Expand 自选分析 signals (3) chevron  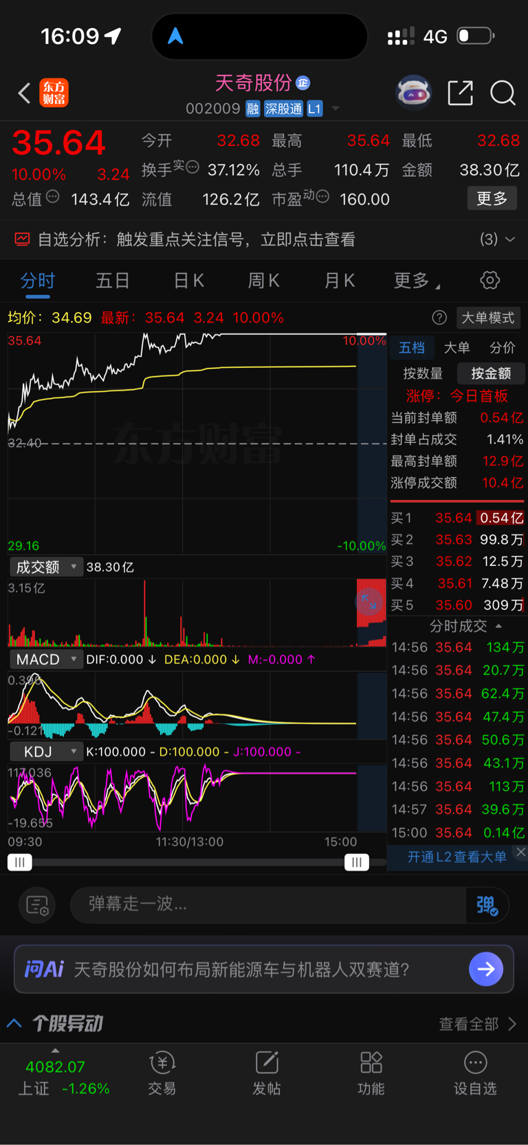(x=510, y=239)
